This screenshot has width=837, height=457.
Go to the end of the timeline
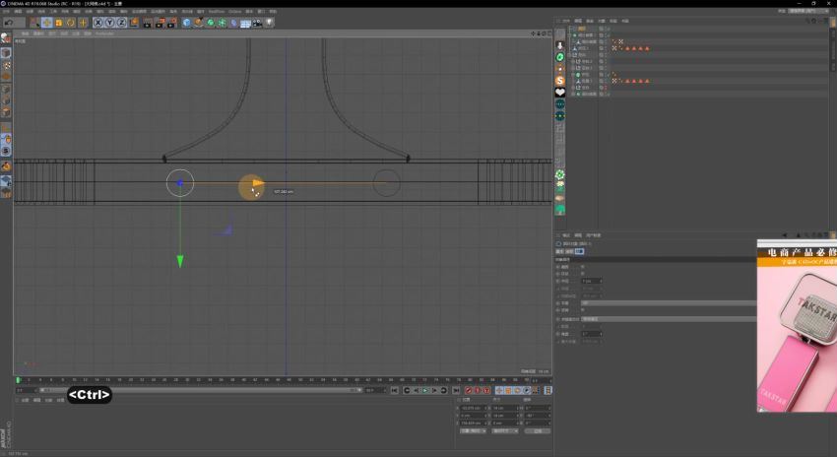(x=455, y=390)
